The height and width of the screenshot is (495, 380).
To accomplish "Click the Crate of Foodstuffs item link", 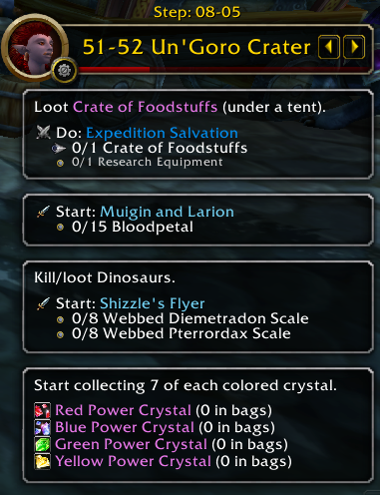I will click(145, 107).
